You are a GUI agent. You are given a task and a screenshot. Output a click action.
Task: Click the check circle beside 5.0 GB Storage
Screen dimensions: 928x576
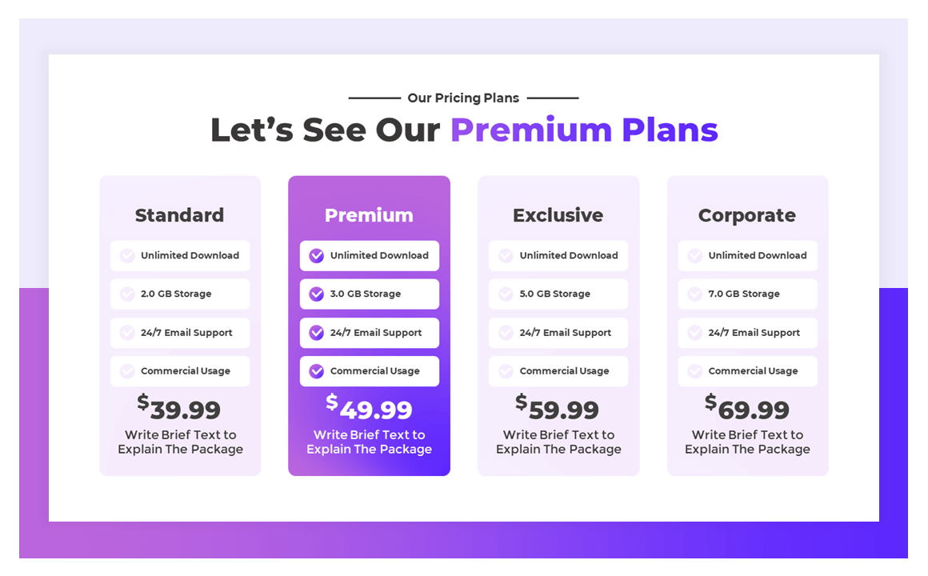tap(505, 294)
